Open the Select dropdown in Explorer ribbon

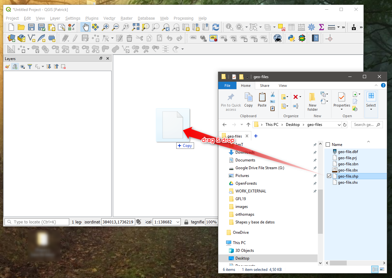(x=371, y=100)
